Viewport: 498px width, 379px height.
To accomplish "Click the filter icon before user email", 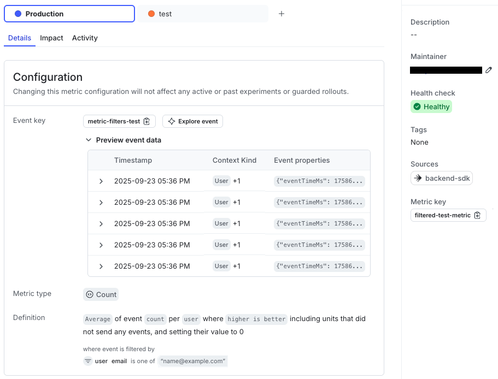I will pyautogui.click(x=87, y=361).
